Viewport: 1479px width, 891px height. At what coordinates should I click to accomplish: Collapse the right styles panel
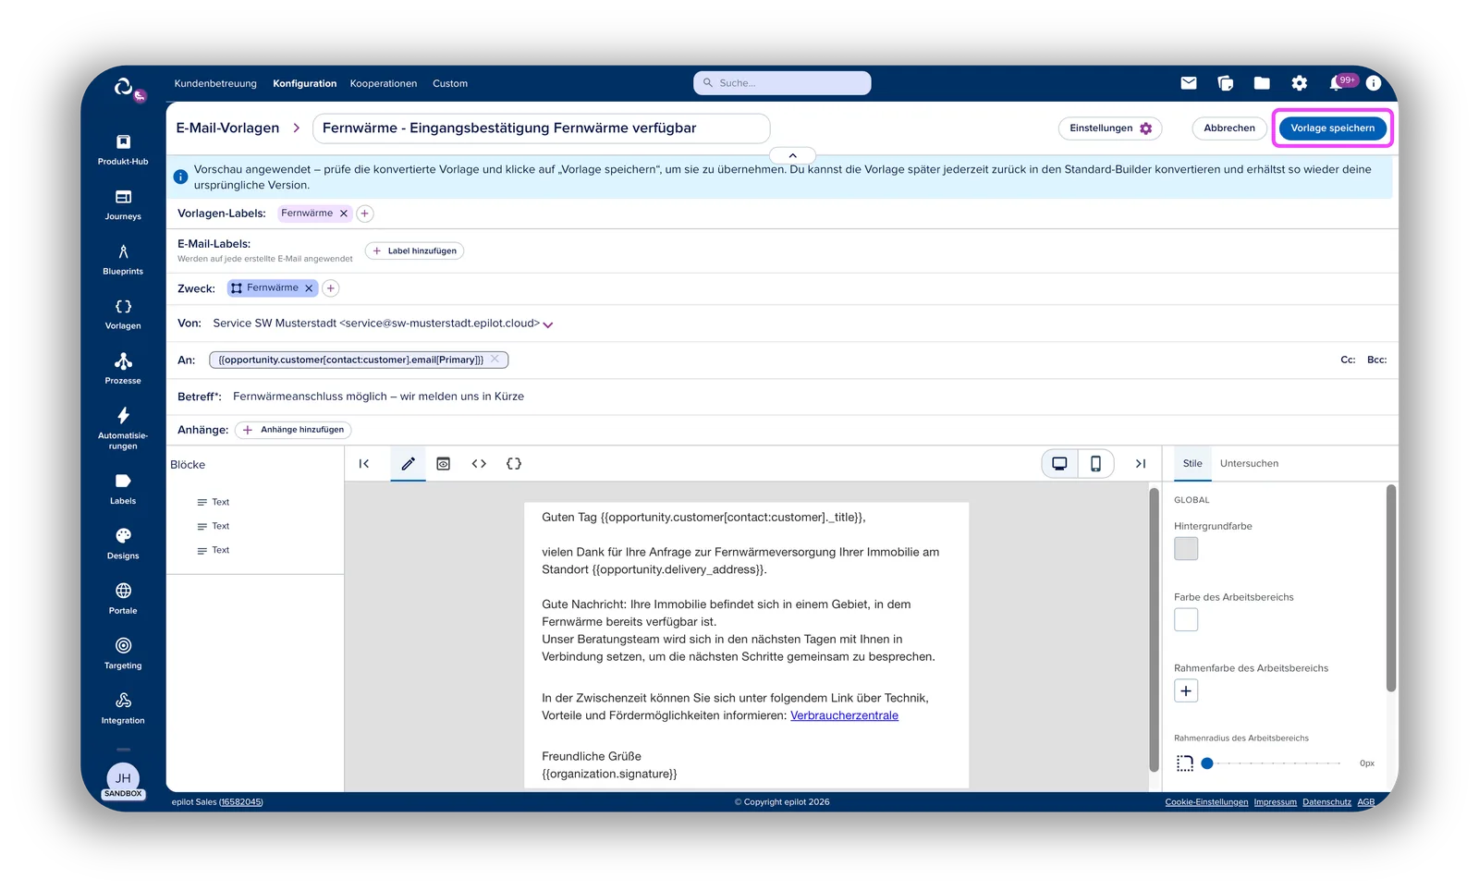coord(1141,464)
